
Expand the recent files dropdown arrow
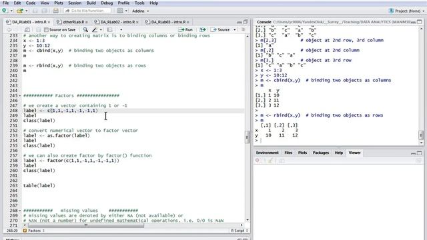27,11
